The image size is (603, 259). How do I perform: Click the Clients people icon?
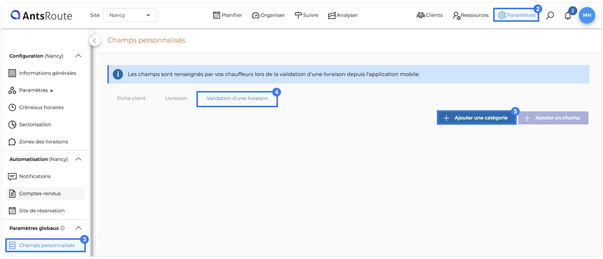[421, 15]
